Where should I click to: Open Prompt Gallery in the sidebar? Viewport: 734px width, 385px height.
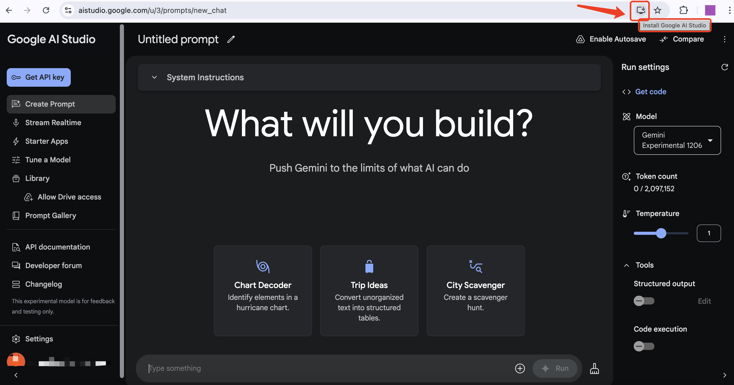tap(50, 215)
